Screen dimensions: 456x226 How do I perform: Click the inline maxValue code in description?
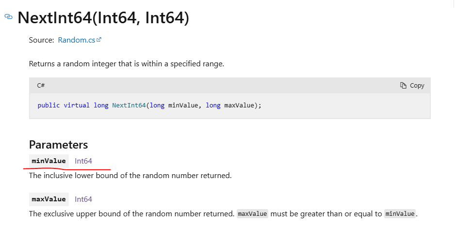[252, 214]
